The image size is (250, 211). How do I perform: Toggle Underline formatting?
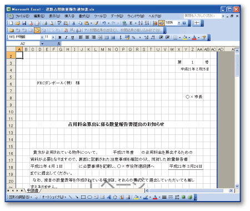click(x=72, y=38)
